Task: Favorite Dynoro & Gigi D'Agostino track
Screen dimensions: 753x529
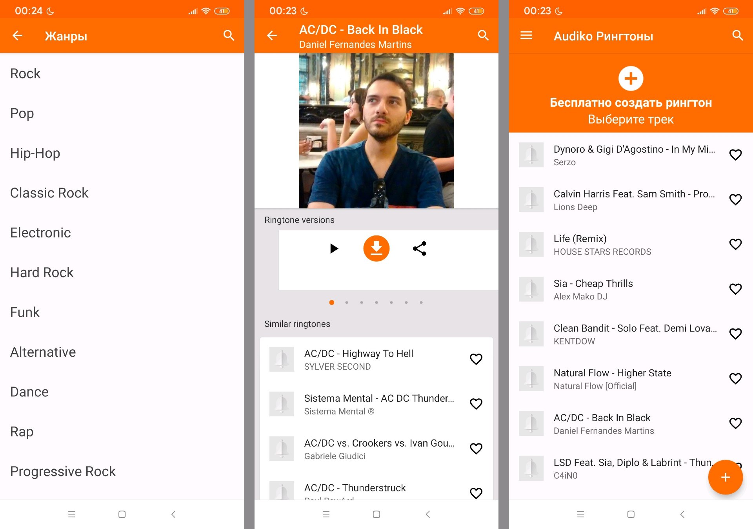Action: pos(735,155)
